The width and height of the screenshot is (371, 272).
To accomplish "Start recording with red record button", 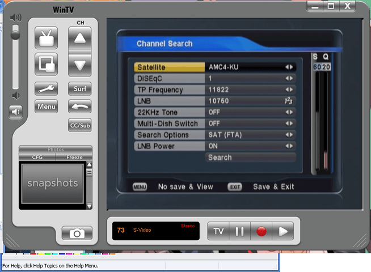I will (261, 231).
